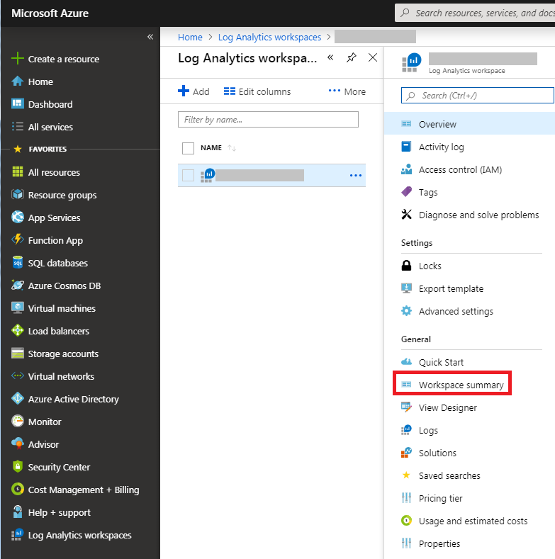Expand the More options in the toolbar
Screen dimensions: 555x559
[x=347, y=91]
